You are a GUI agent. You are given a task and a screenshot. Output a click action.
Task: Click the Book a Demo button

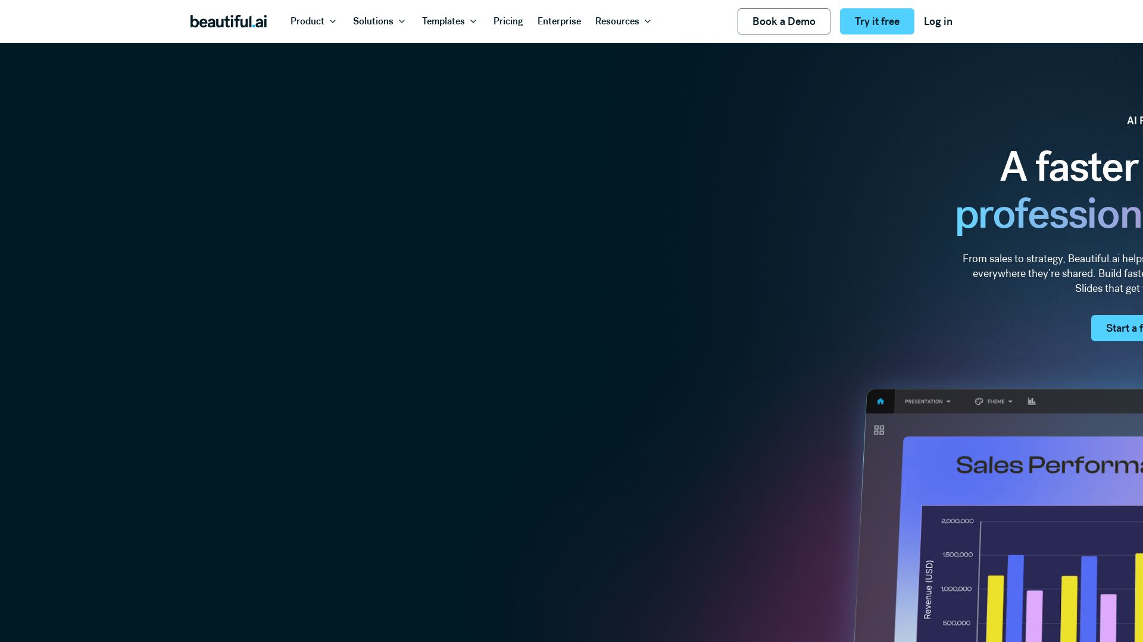(784, 21)
